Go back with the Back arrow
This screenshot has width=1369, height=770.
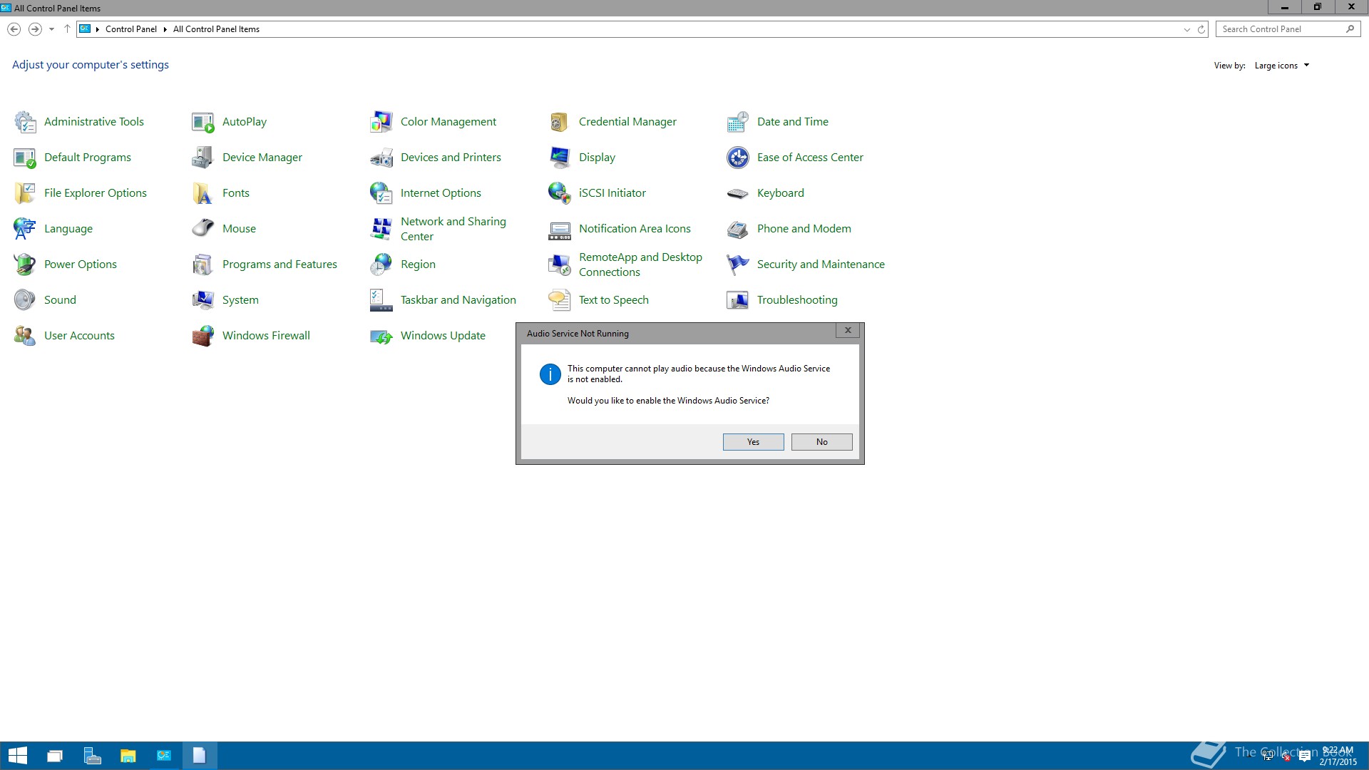coord(14,29)
